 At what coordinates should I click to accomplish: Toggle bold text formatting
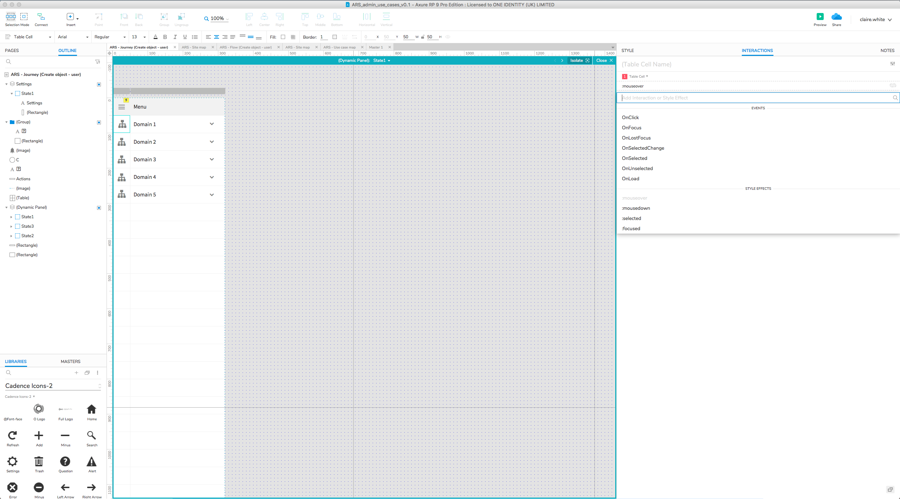[165, 37]
